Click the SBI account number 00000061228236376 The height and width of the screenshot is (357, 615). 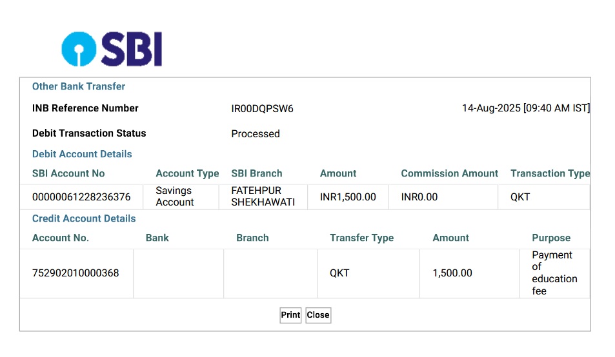pos(81,197)
